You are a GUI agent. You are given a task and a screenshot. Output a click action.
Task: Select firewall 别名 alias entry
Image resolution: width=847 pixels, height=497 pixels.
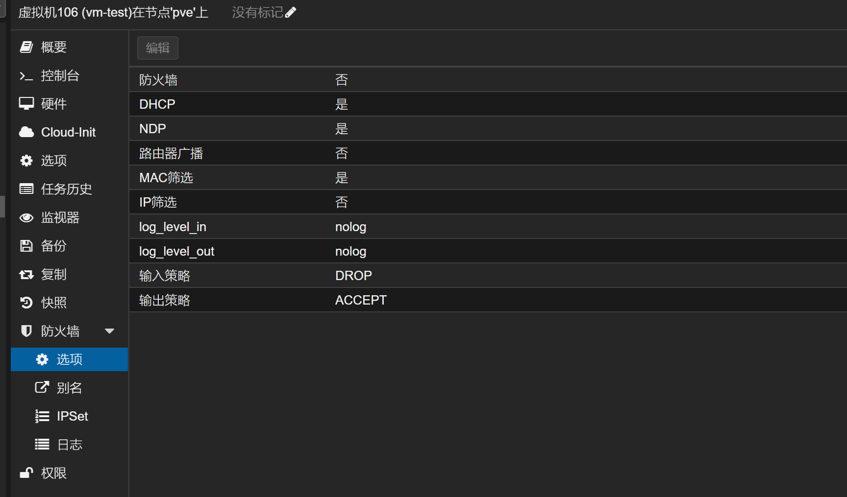[x=69, y=387]
